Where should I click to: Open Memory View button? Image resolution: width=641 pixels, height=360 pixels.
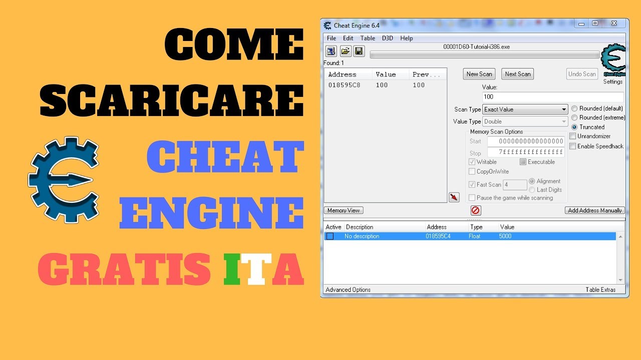coord(344,210)
